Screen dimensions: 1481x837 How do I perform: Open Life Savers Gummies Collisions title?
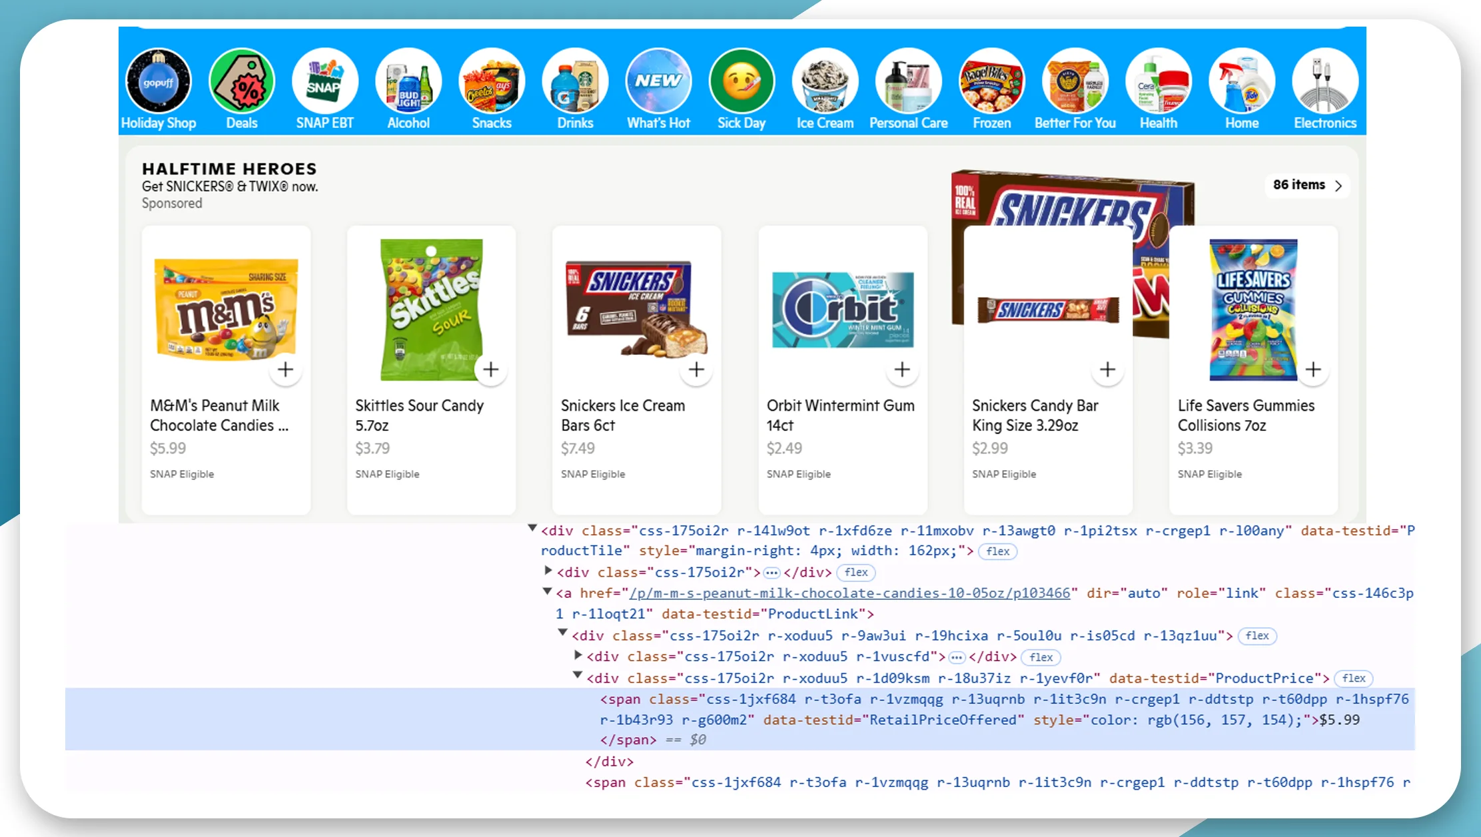(1246, 416)
